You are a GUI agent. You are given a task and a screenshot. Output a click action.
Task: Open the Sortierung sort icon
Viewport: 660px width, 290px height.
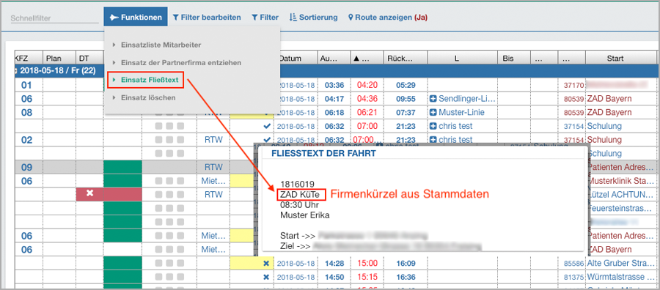pos(293,18)
